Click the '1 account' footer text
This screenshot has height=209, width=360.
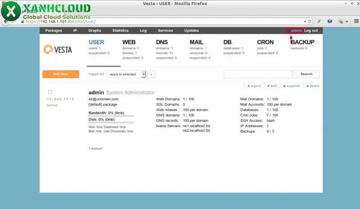(95, 149)
